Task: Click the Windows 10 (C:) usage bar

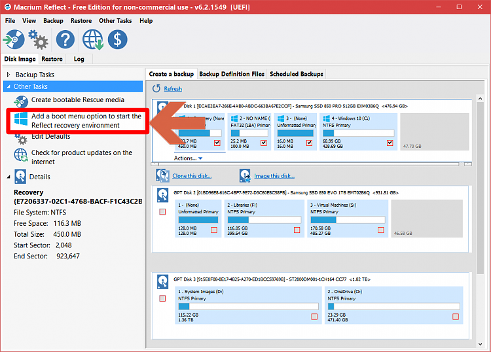Action: point(358,133)
